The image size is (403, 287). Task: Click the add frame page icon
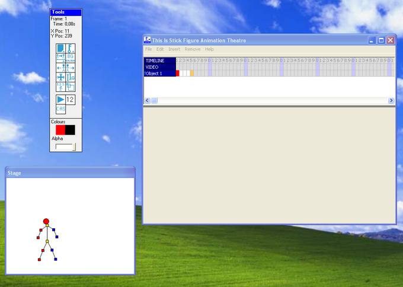pos(60,49)
